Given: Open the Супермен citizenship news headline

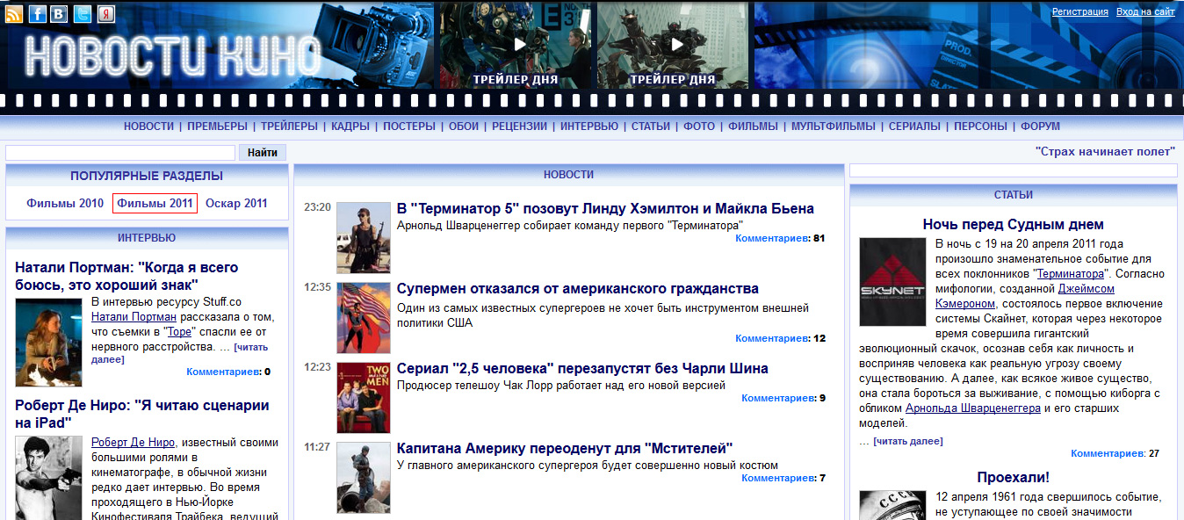Looking at the screenshot, I should point(577,288).
